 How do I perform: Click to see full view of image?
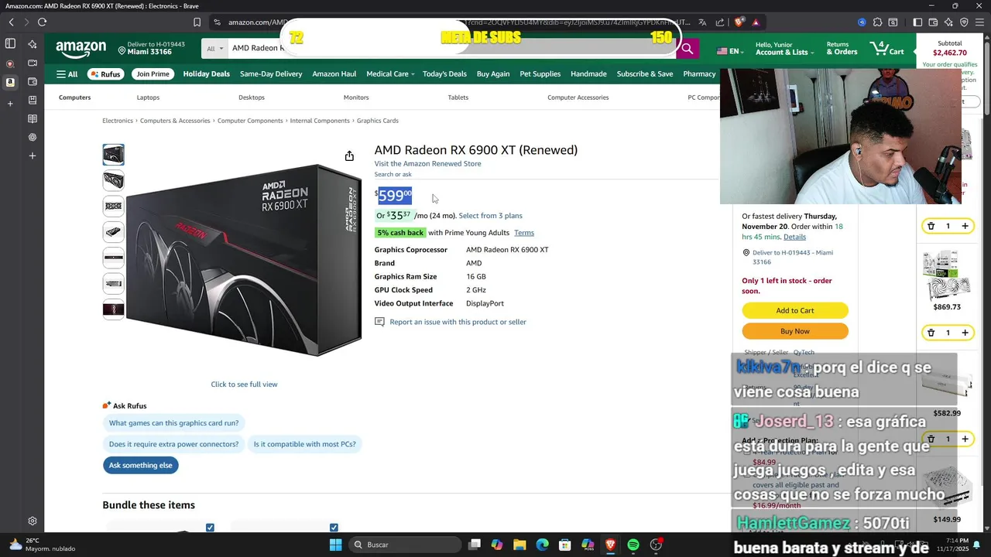pos(244,384)
